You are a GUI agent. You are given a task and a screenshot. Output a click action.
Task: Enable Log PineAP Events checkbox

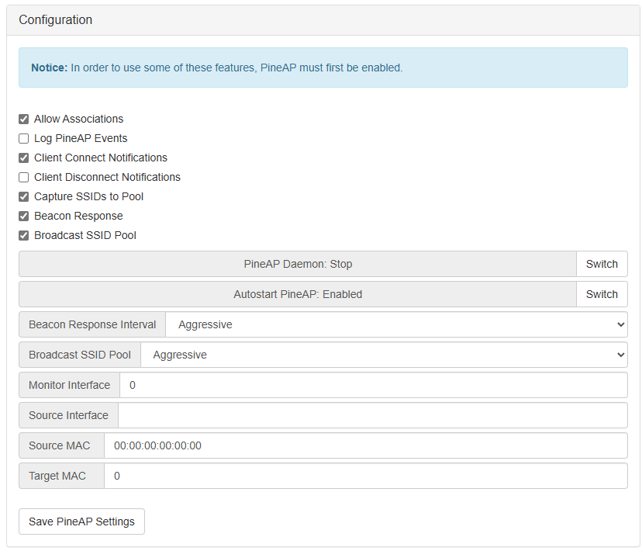[x=24, y=138]
